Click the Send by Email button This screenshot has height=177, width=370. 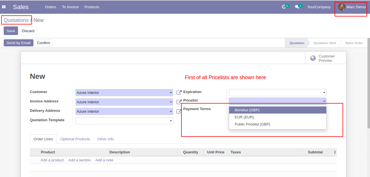point(19,43)
